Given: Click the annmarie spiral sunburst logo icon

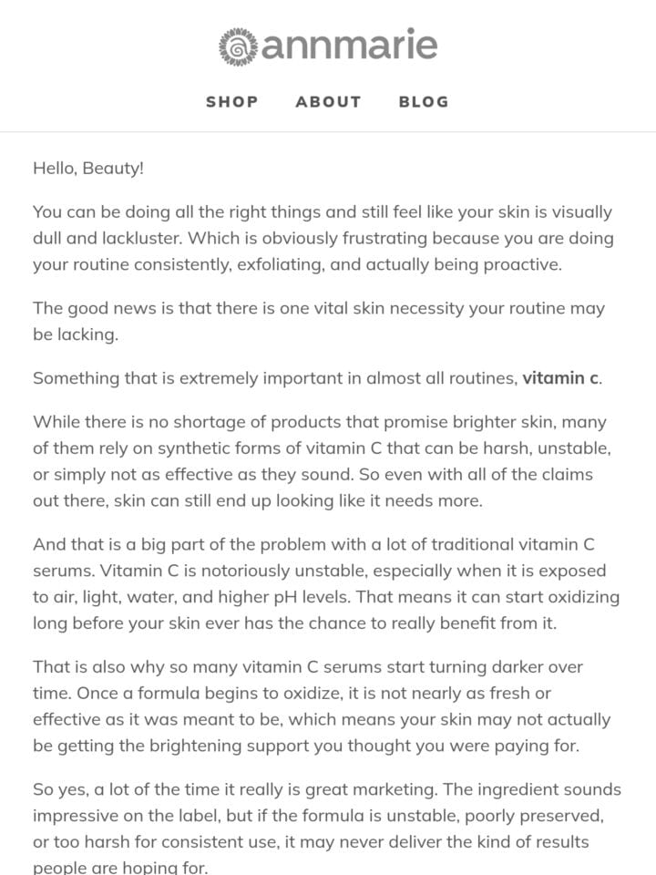Looking at the screenshot, I should [x=238, y=46].
